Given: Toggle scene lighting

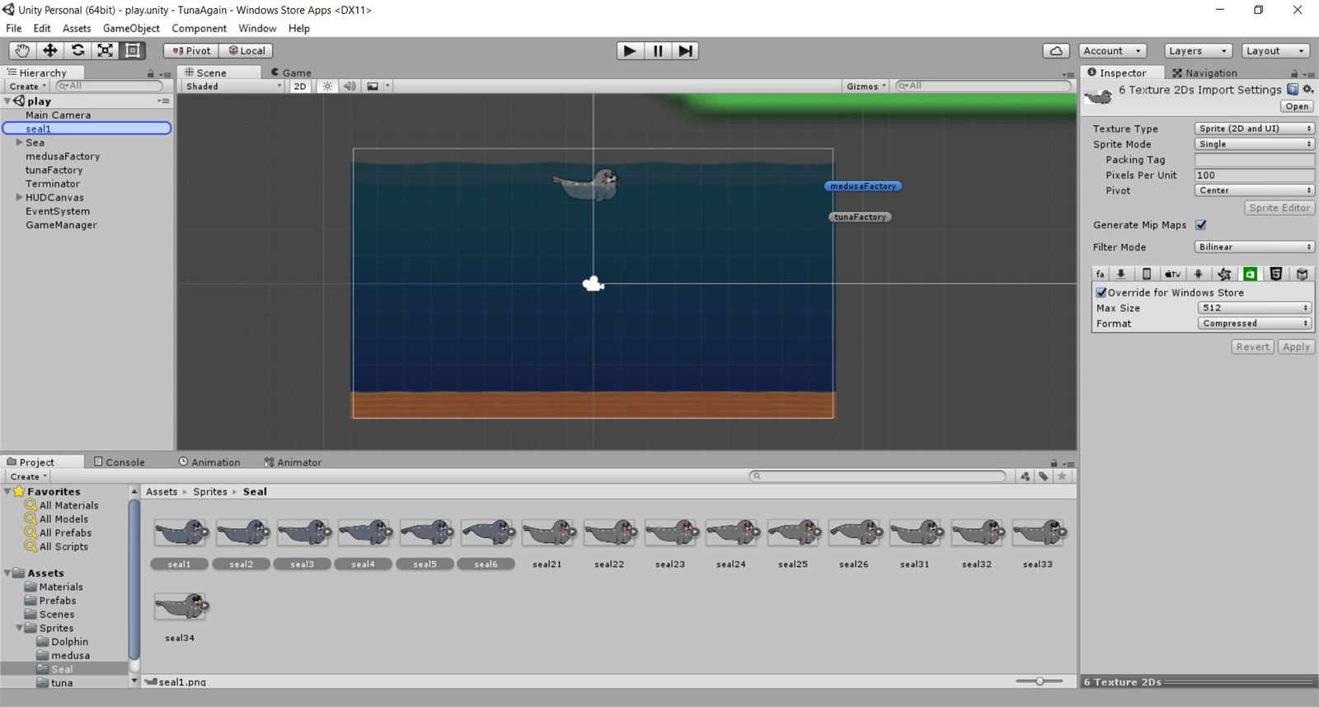Looking at the screenshot, I should click(x=327, y=86).
